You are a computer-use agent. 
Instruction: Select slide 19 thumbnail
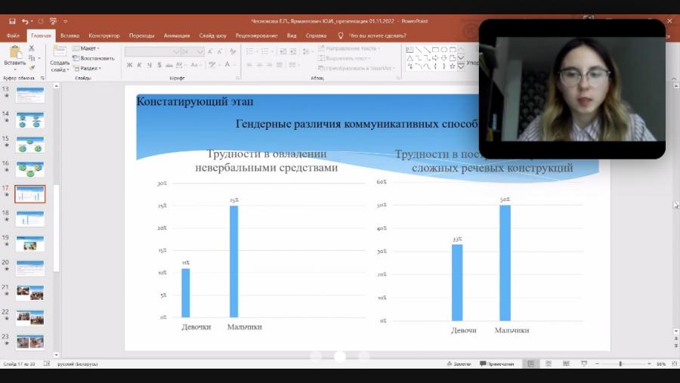coord(30,243)
